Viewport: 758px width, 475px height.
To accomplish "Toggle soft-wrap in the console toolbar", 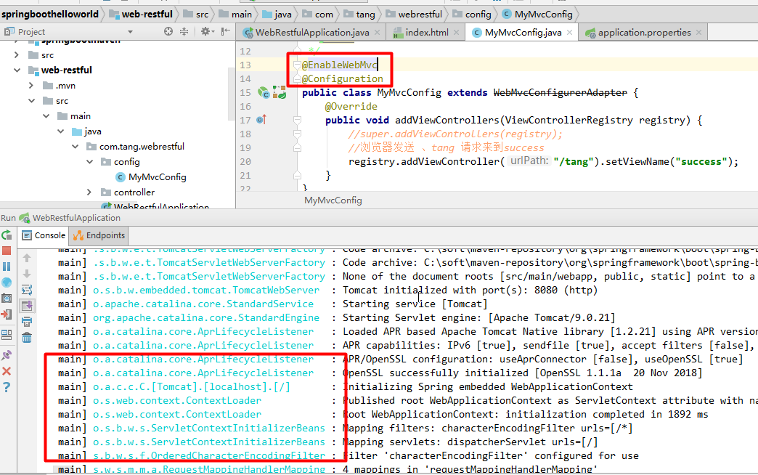I will click(27, 290).
